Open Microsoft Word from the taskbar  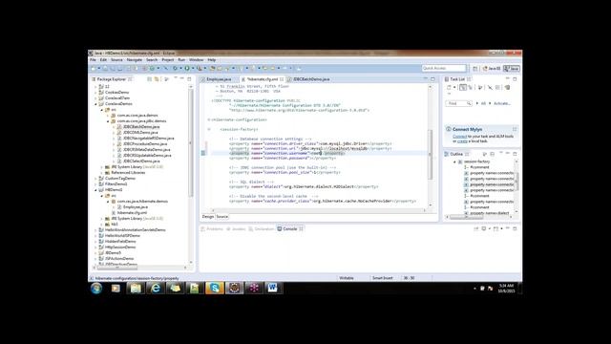(273, 289)
